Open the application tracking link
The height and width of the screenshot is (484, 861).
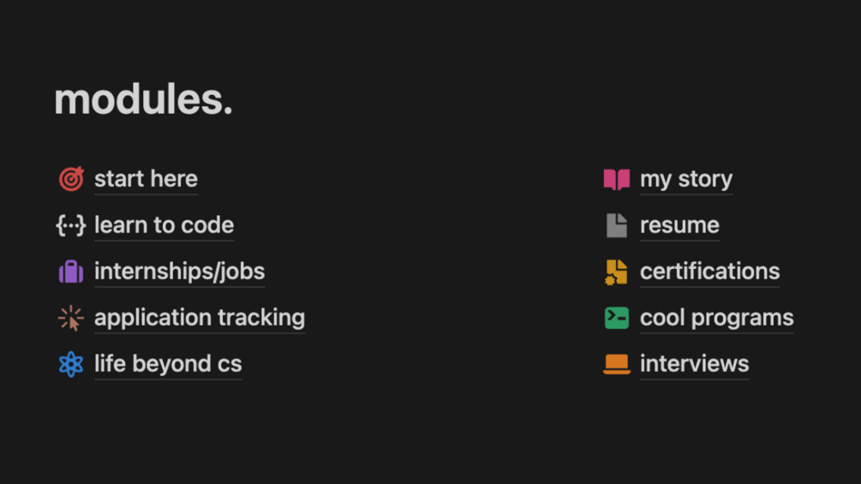pyautogui.click(x=200, y=319)
